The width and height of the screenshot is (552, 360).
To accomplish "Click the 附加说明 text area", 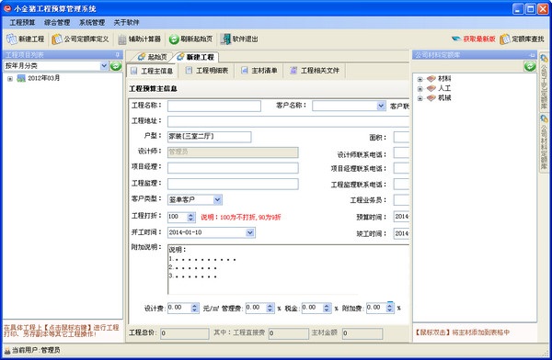I will (x=288, y=269).
